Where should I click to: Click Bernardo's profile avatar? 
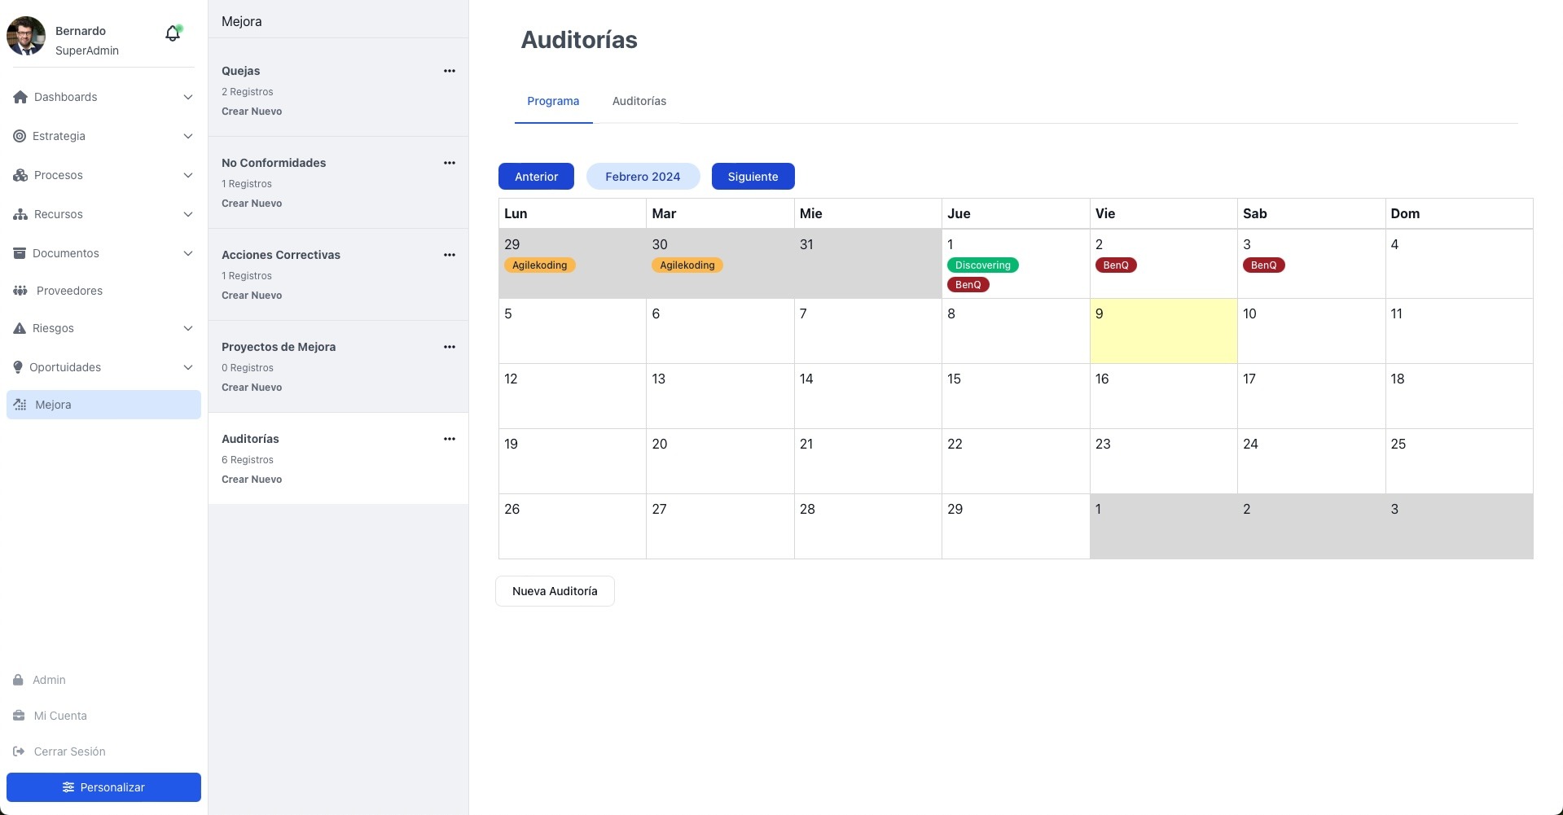pos(26,36)
